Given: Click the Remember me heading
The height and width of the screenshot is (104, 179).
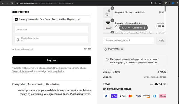Looking at the screenshot, I should (x=20, y=12).
